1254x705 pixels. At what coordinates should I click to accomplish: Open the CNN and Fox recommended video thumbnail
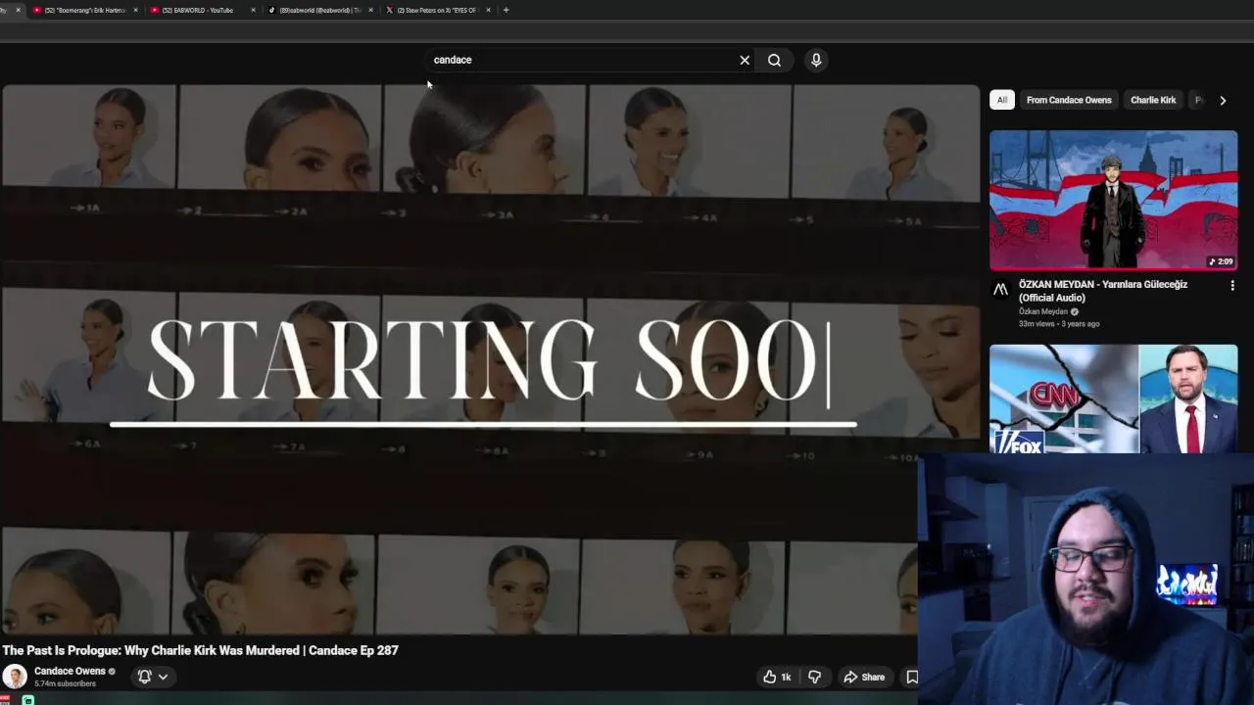pos(1113,399)
